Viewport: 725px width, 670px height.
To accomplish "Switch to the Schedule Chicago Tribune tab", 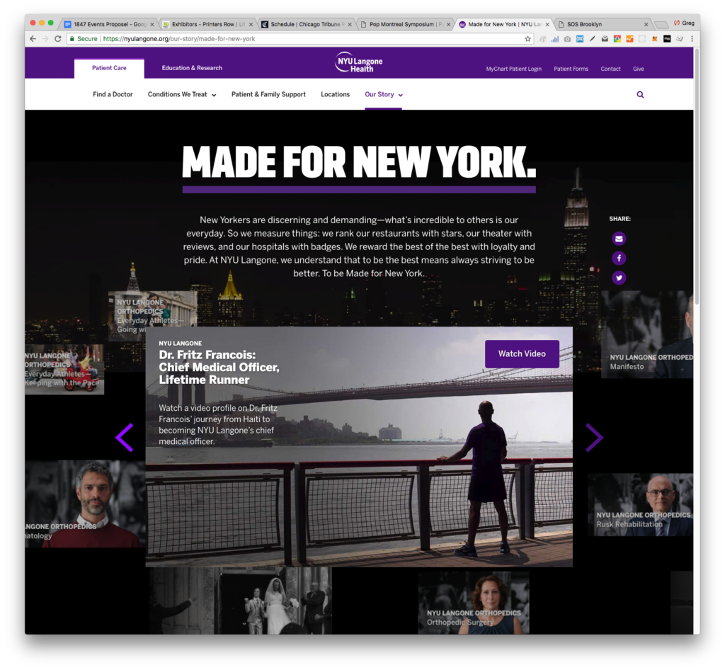I will pyautogui.click(x=306, y=25).
